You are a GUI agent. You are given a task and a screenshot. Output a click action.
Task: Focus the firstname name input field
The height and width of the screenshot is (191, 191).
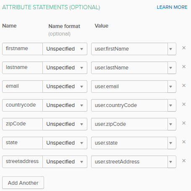pos(22,49)
